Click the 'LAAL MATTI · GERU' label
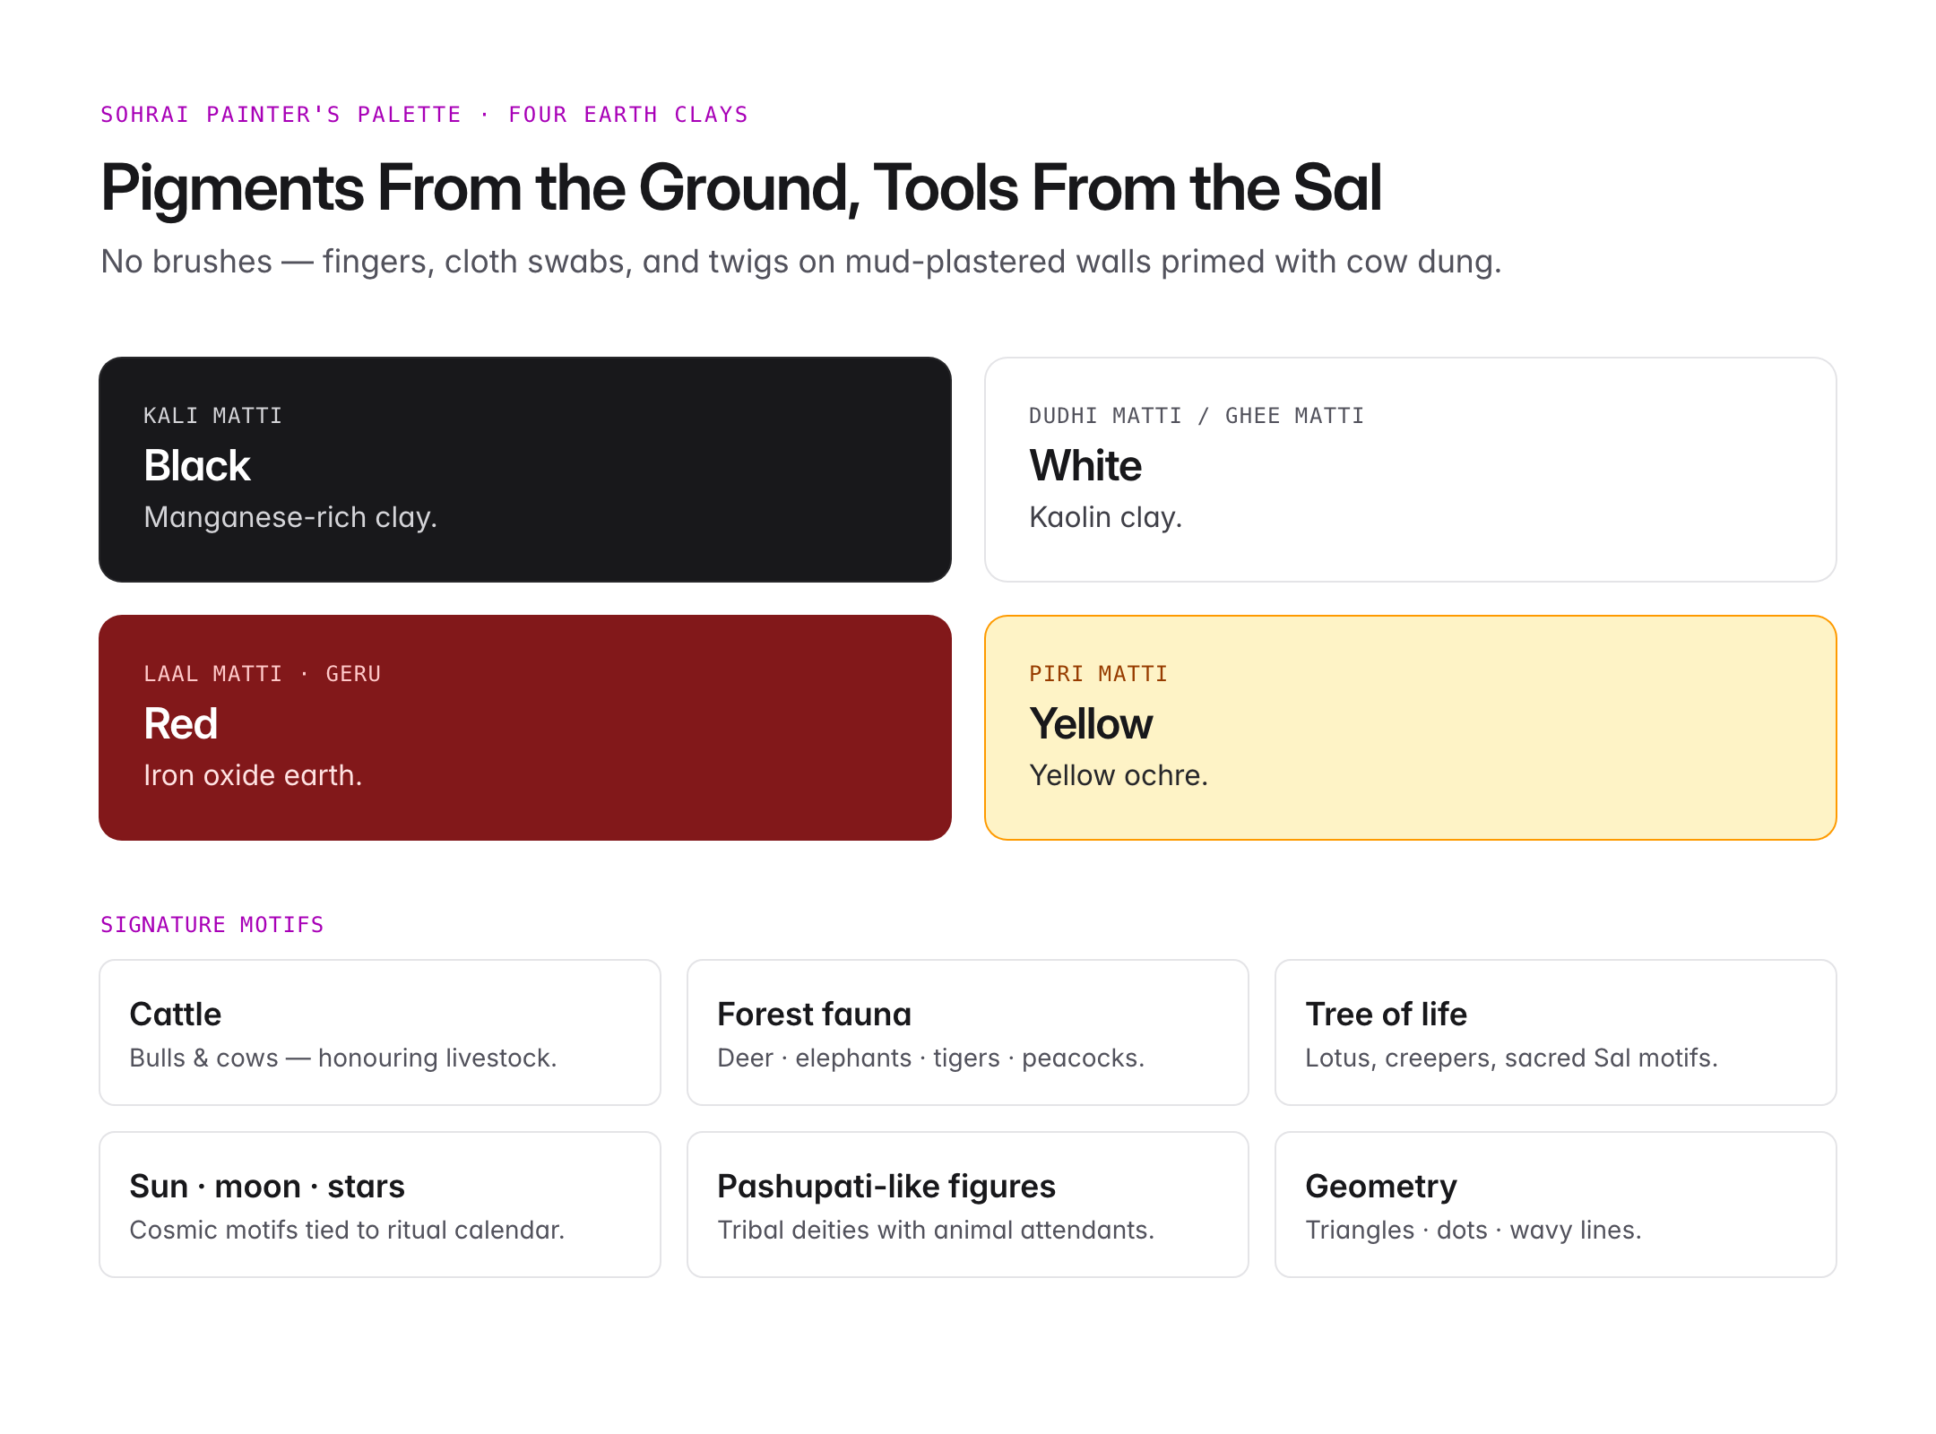 pyautogui.click(x=262, y=674)
